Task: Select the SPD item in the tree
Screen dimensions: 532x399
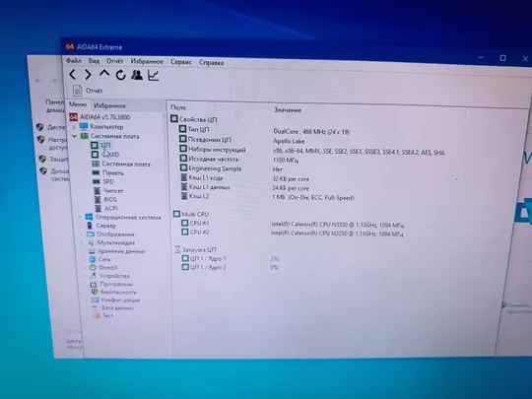Action: click(x=108, y=182)
